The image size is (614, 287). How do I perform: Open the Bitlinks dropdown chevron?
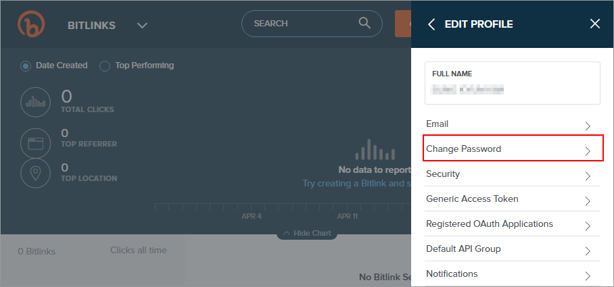(142, 26)
